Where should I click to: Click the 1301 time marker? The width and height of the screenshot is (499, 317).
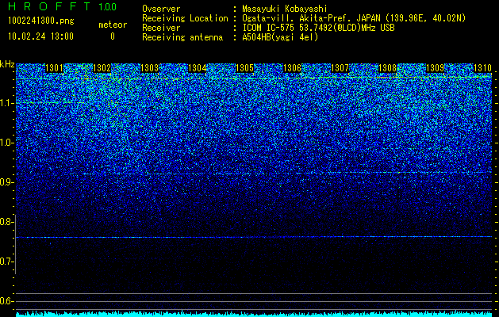click(x=55, y=68)
